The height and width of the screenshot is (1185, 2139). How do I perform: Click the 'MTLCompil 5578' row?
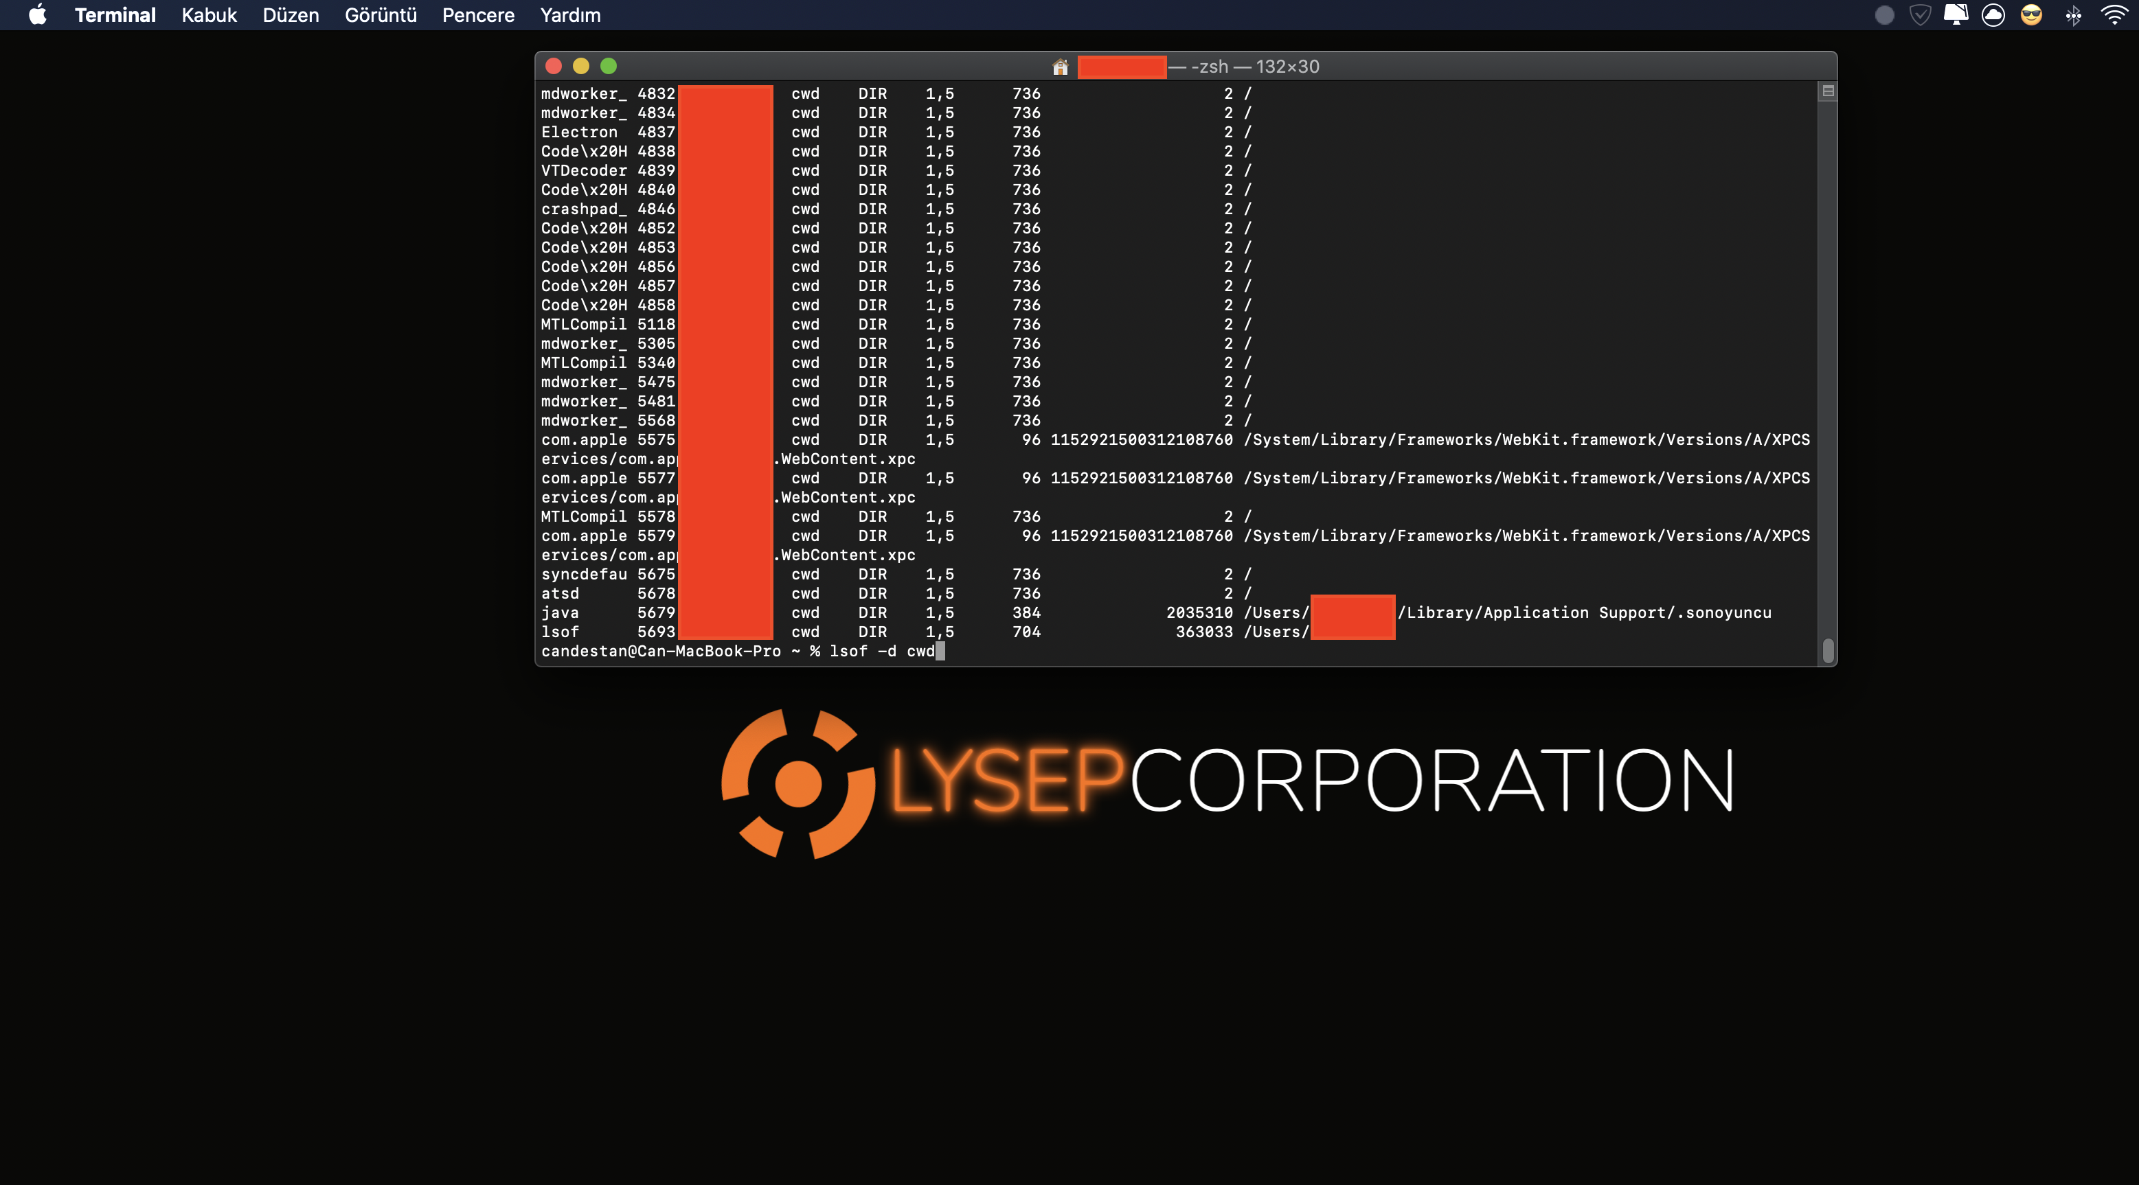point(896,516)
